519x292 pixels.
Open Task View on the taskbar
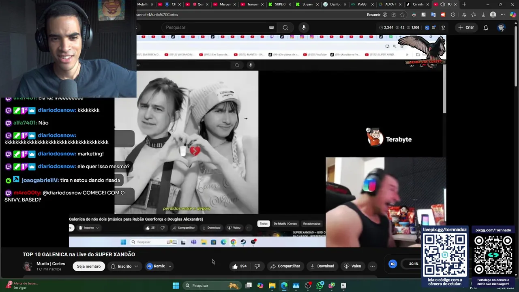coord(249,286)
